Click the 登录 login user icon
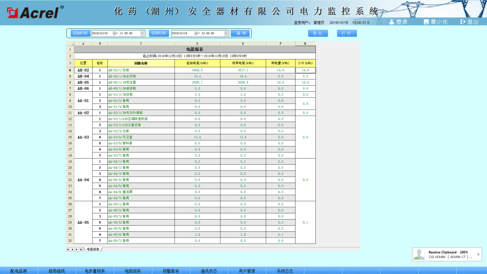This screenshot has height=274, width=487. tap(392, 22)
